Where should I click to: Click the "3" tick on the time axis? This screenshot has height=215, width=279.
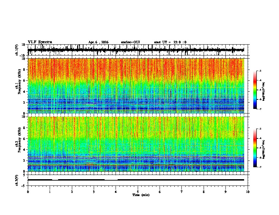[x=94, y=192]
